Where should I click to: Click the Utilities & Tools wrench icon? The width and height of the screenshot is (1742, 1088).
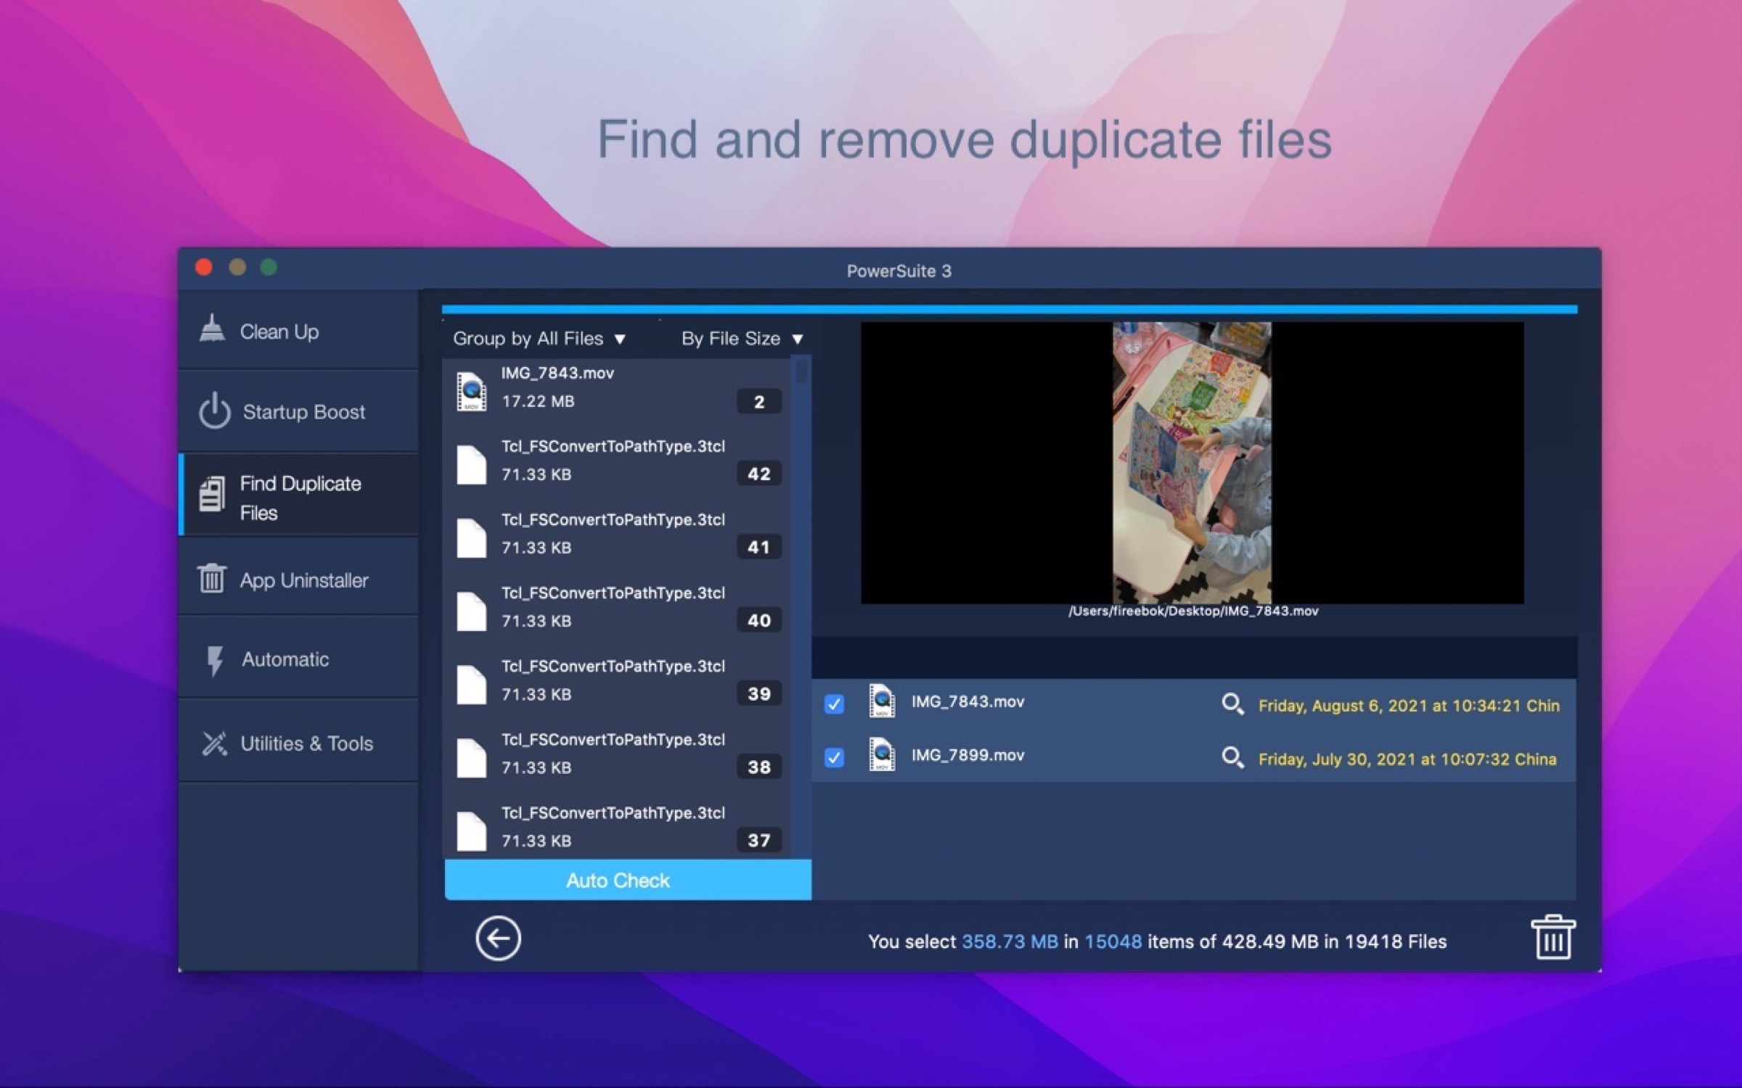(214, 743)
